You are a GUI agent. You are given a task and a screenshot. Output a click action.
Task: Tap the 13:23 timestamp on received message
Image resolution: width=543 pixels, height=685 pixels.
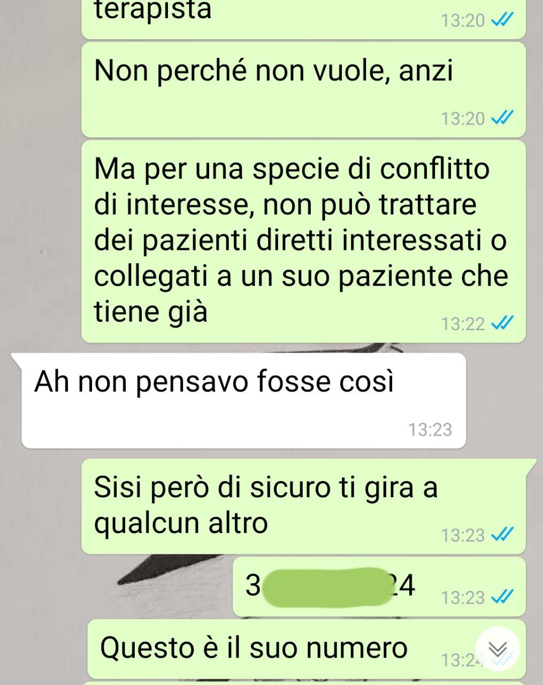pos(430,429)
